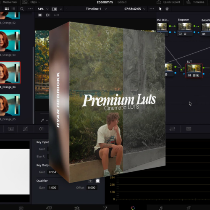Click the Quick Export button label
The height and width of the screenshot is (210, 210).
click(172, 2)
